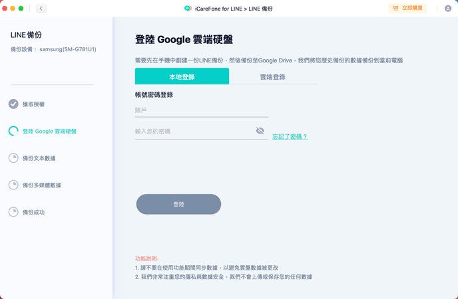Screen dimensions: 458x299
Task: Click the 帳號密碼登錄 label
Action: pyautogui.click(x=154, y=95)
